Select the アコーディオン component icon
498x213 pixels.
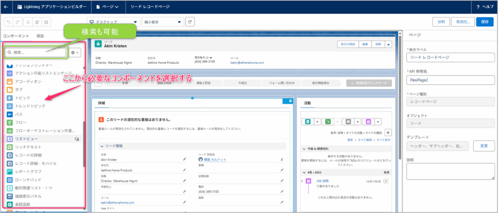click(x=10, y=81)
